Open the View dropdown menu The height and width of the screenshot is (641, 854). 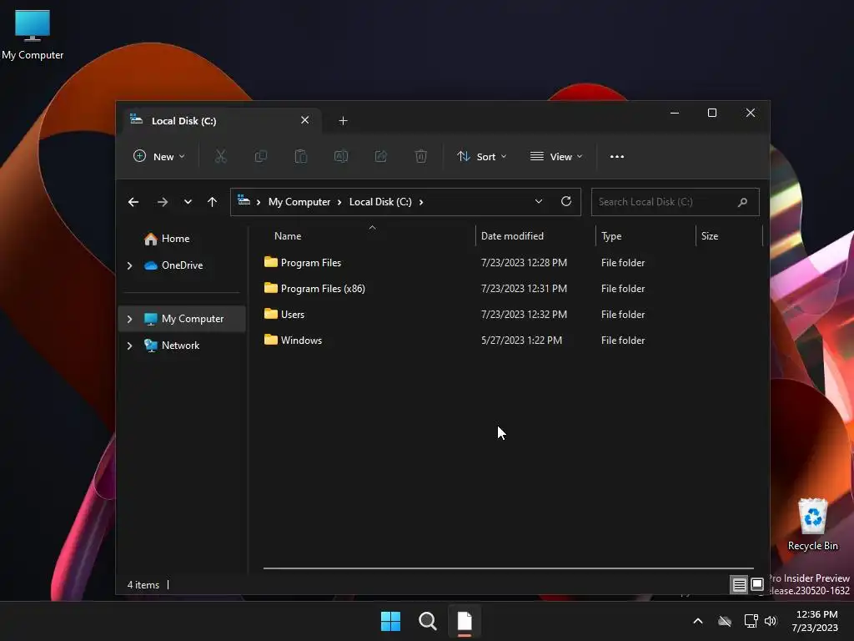tap(556, 156)
